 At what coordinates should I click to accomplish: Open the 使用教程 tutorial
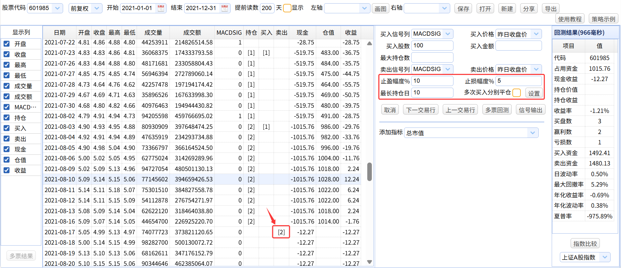pyautogui.click(x=570, y=19)
